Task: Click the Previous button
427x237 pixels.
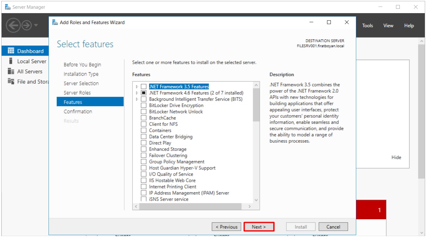Action: 226,227
